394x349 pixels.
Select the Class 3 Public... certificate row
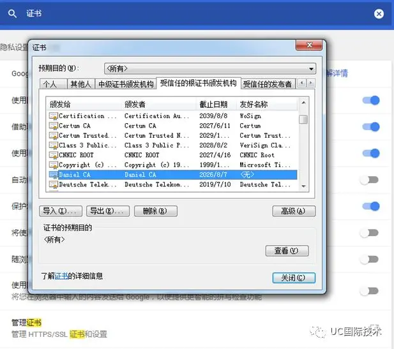pyautogui.click(x=172, y=145)
